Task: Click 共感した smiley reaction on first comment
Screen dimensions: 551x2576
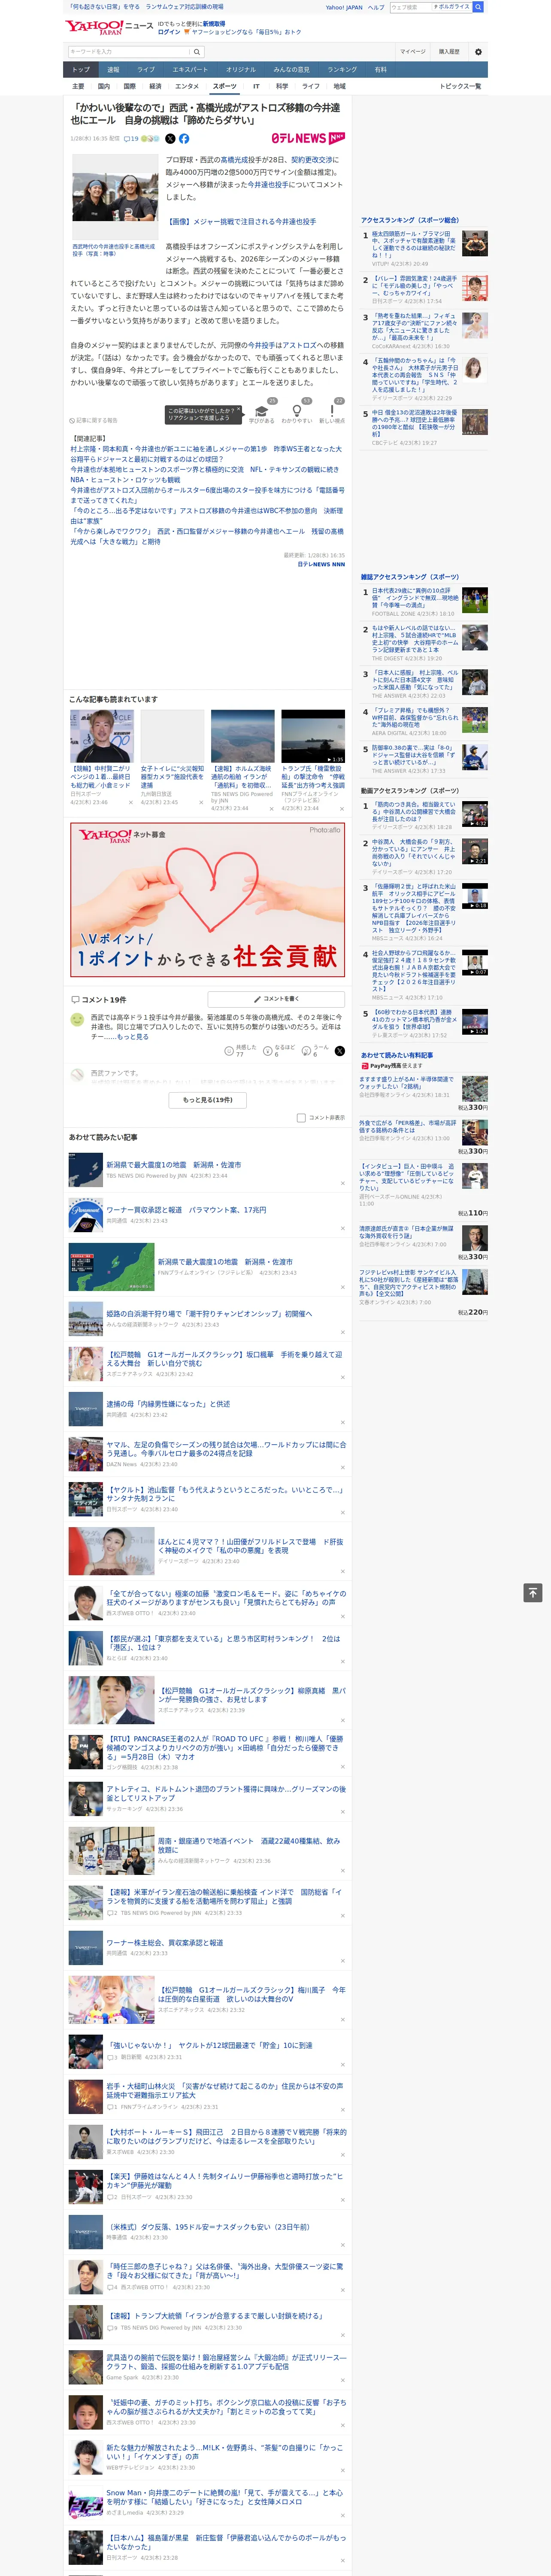Action: [229, 1050]
